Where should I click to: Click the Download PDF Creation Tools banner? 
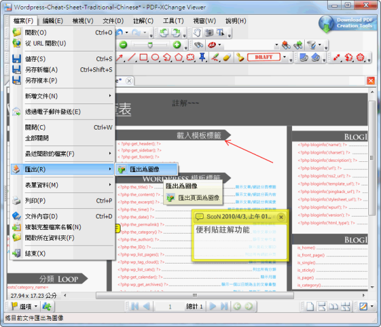pyautogui.click(x=348, y=23)
